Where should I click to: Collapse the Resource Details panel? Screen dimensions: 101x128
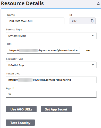[98, 4]
